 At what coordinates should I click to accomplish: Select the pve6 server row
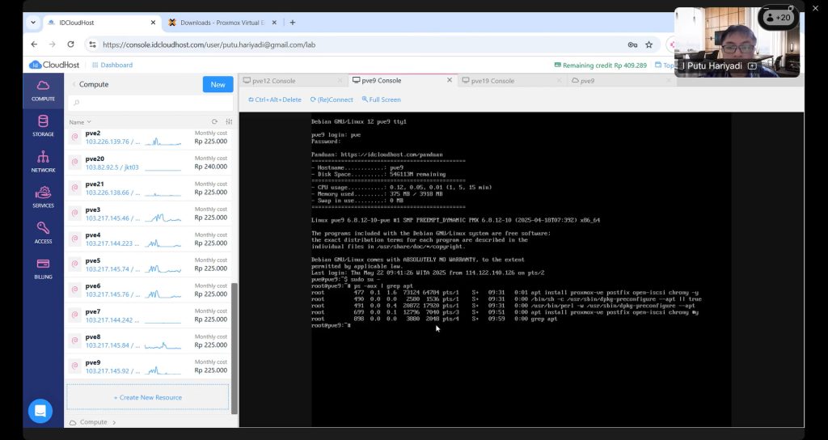[x=149, y=290]
